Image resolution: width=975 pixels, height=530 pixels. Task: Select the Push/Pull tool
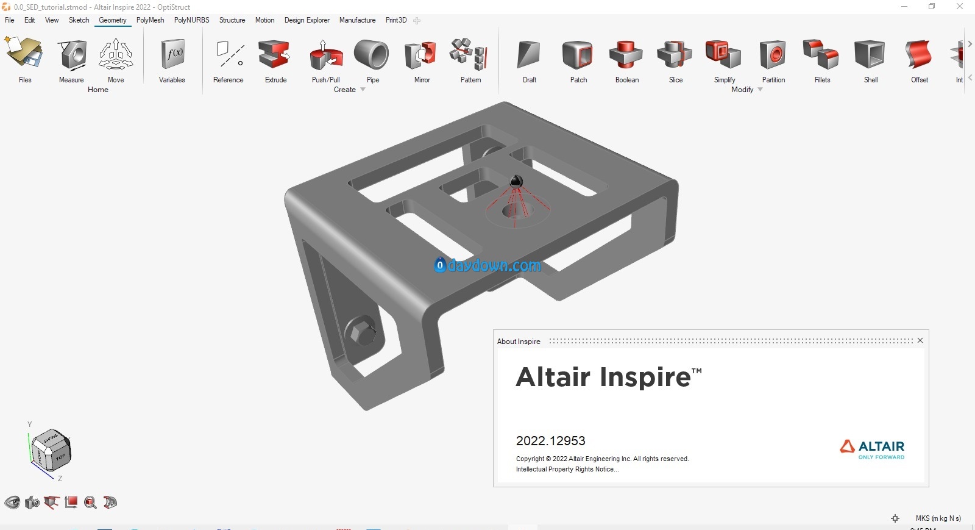[326, 55]
